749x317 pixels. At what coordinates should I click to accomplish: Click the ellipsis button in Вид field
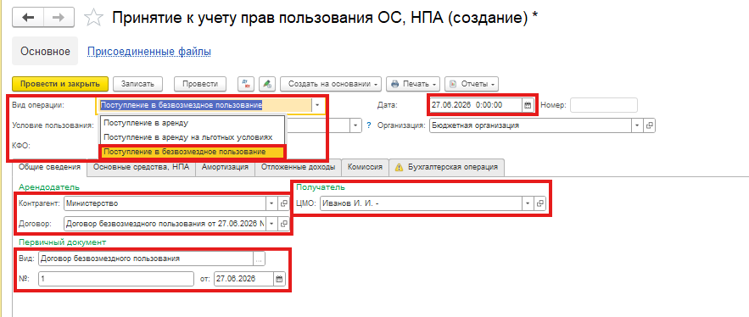[259, 259]
